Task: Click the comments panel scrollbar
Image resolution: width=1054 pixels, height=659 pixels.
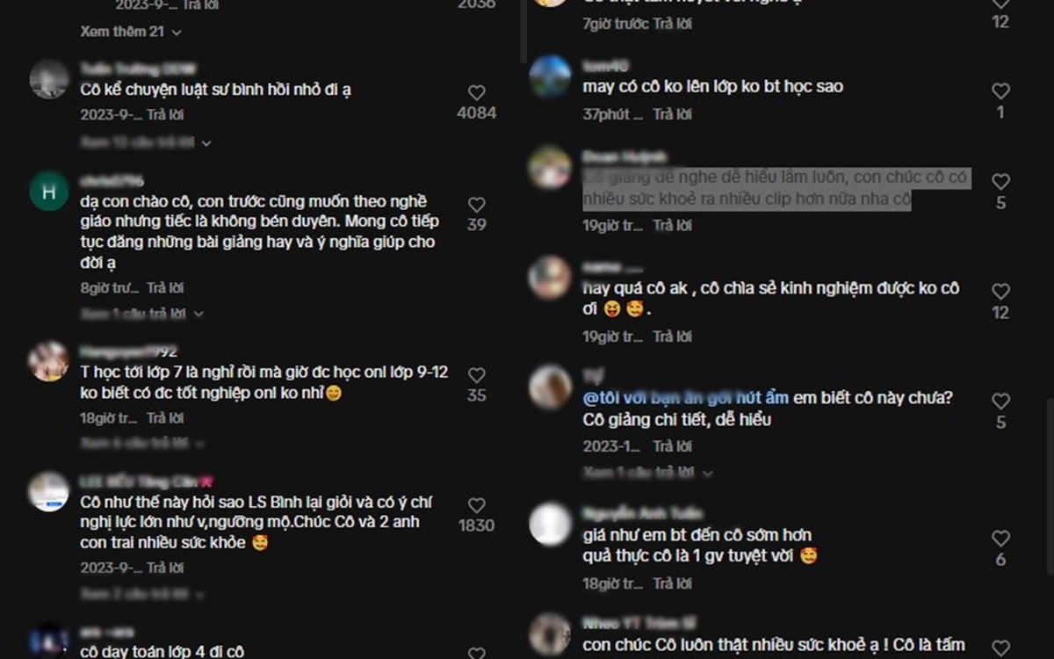Action: pos(524,31)
